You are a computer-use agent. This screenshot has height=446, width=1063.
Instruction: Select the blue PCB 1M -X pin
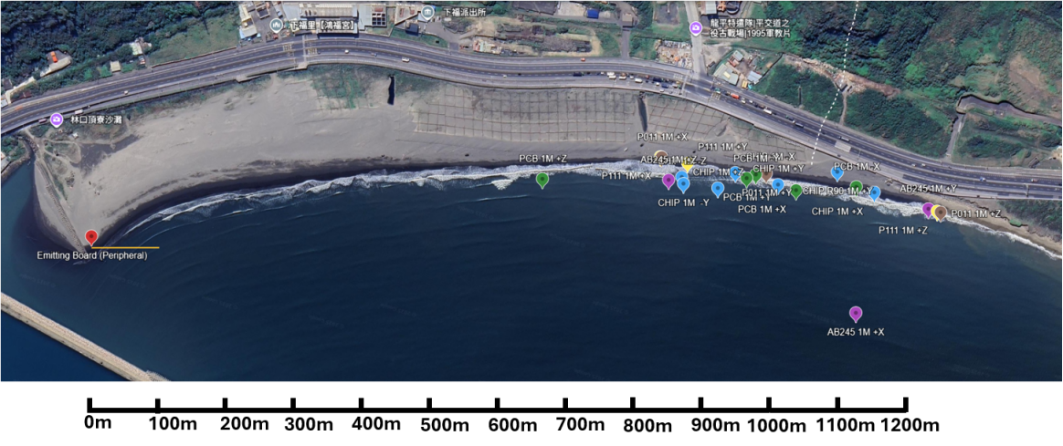[x=837, y=173]
